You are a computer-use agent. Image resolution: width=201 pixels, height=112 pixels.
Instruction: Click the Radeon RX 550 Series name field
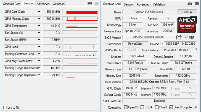point(149,12)
